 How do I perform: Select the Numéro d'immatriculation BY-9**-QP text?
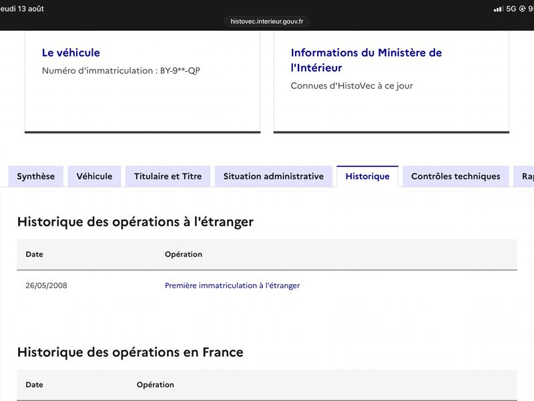(x=121, y=71)
